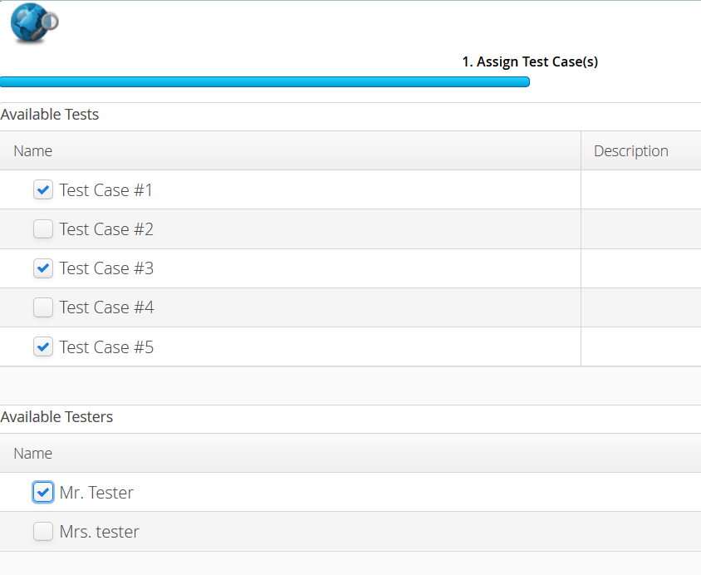Click the Test Case #2 description cell
The height and width of the screenshot is (575, 701).
click(641, 229)
